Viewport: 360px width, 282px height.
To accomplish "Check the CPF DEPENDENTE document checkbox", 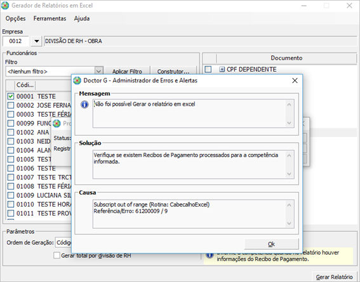I will point(208,69).
